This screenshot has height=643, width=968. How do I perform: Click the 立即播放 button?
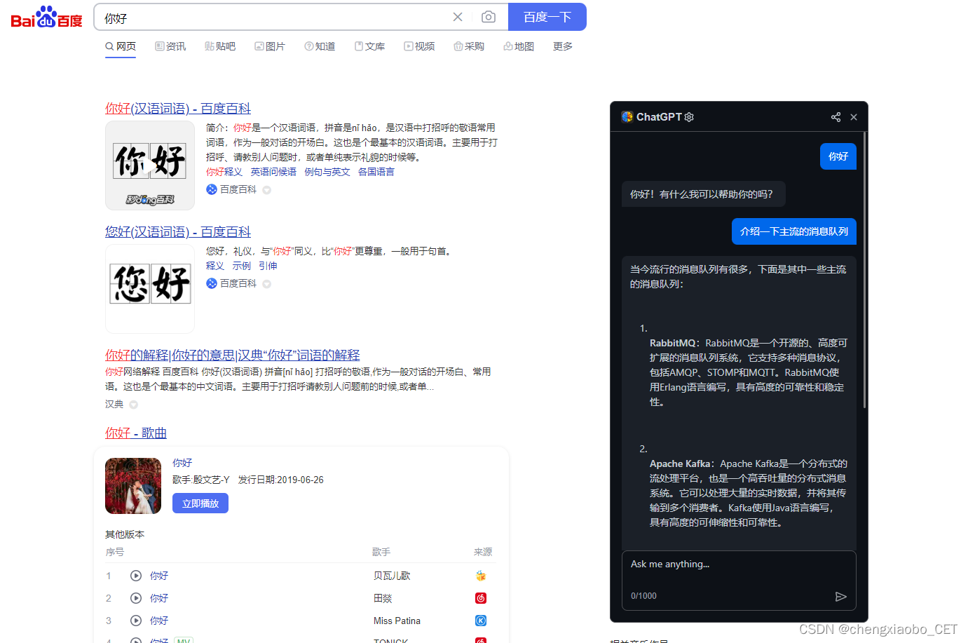(200, 503)
